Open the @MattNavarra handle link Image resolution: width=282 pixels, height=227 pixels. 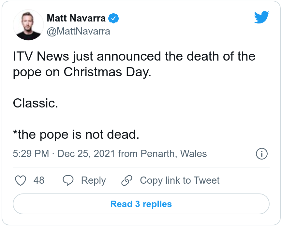tap(79, 31)
